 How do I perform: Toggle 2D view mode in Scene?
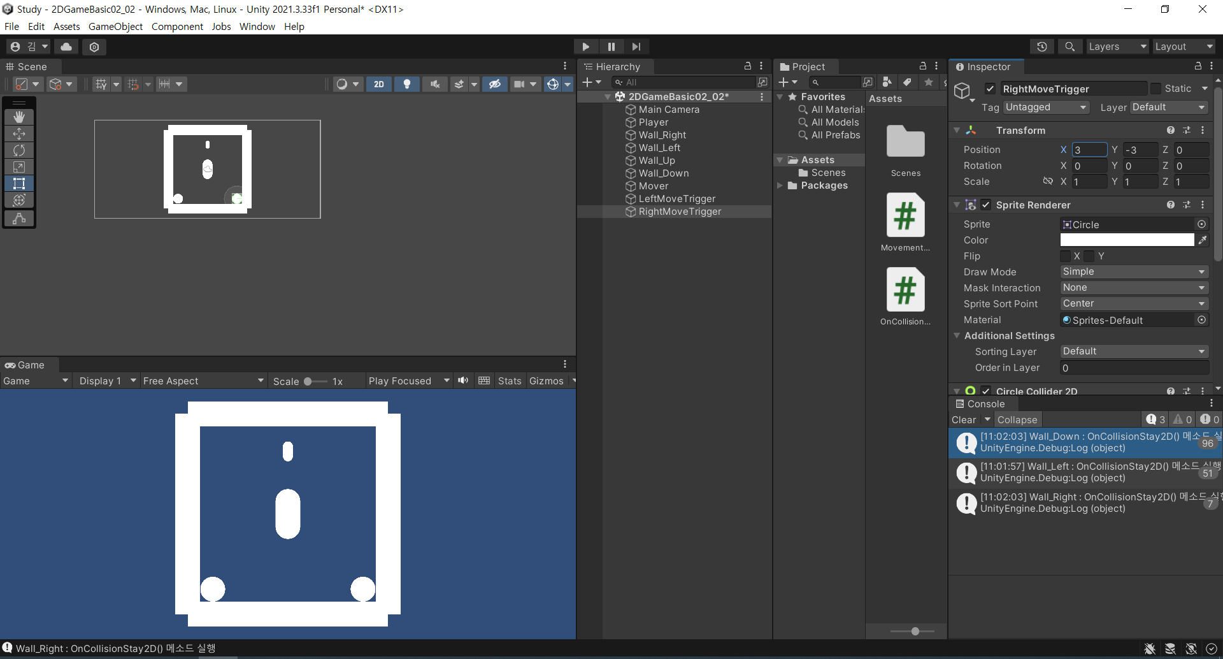click(x=379, y=84)
